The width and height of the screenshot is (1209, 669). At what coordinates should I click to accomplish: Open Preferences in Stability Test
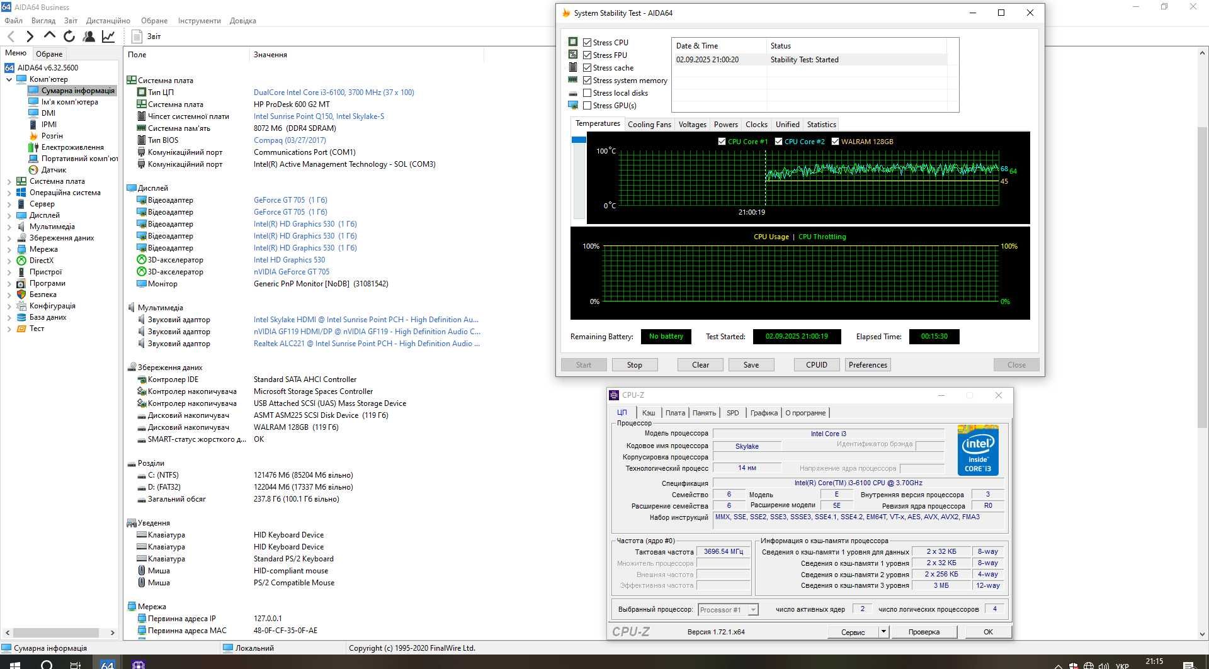(868, 365)
